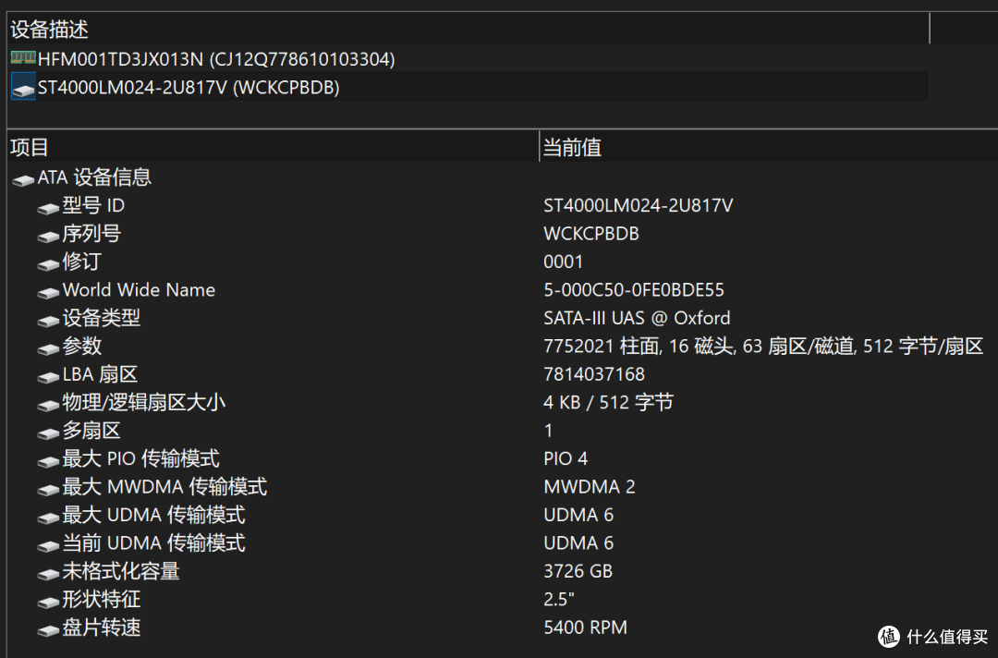Click the value 4 KB / 512 字节
998x658 pixels.
click(608, 402)
